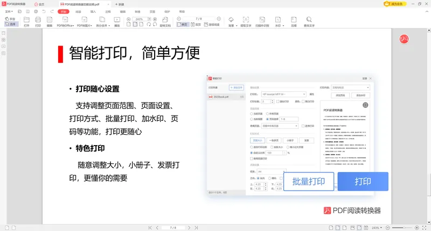Open the 243% zoom combo box arrow in ribbon
This screenshot has width=431, height=231.
[x=149, y=19]
